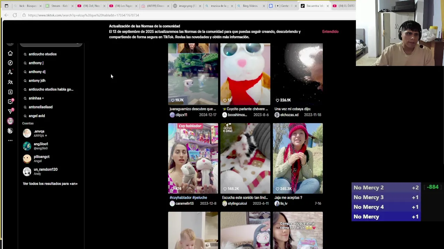
Task: Open the Friends two-people icon
Action: point(10,82)
